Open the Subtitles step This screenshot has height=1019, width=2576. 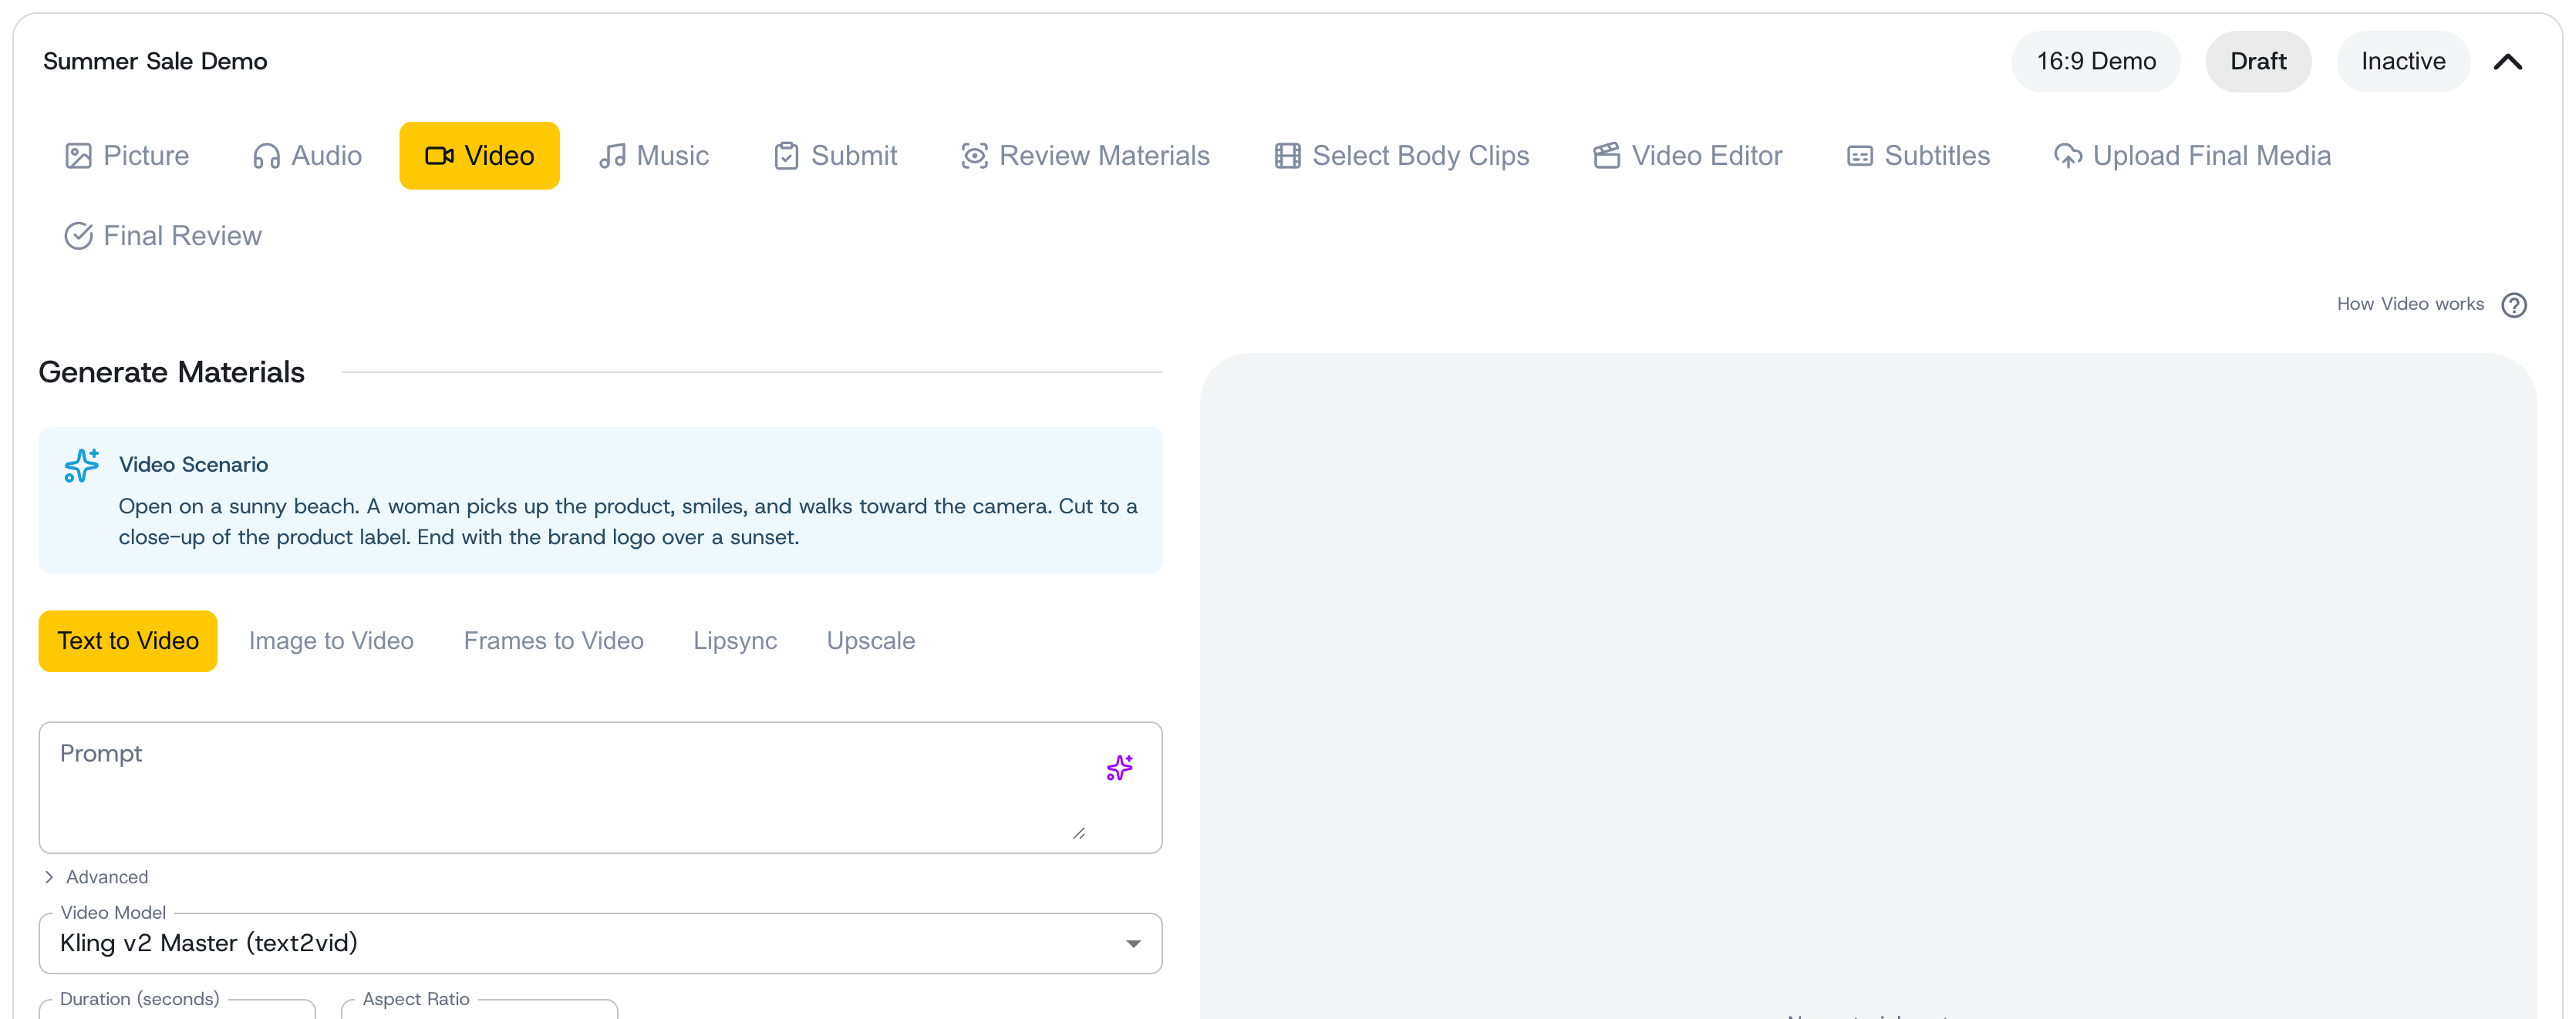(x=1917, y=156)
